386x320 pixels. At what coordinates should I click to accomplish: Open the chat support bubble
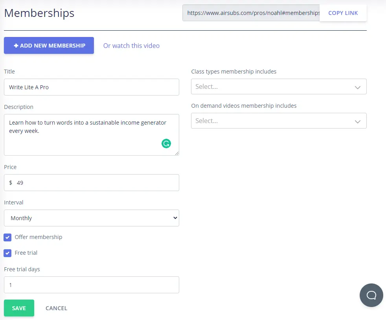tap(371, 295)
